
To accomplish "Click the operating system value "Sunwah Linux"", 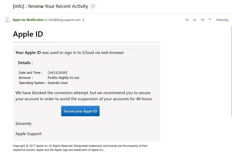I will coord(58,83).
